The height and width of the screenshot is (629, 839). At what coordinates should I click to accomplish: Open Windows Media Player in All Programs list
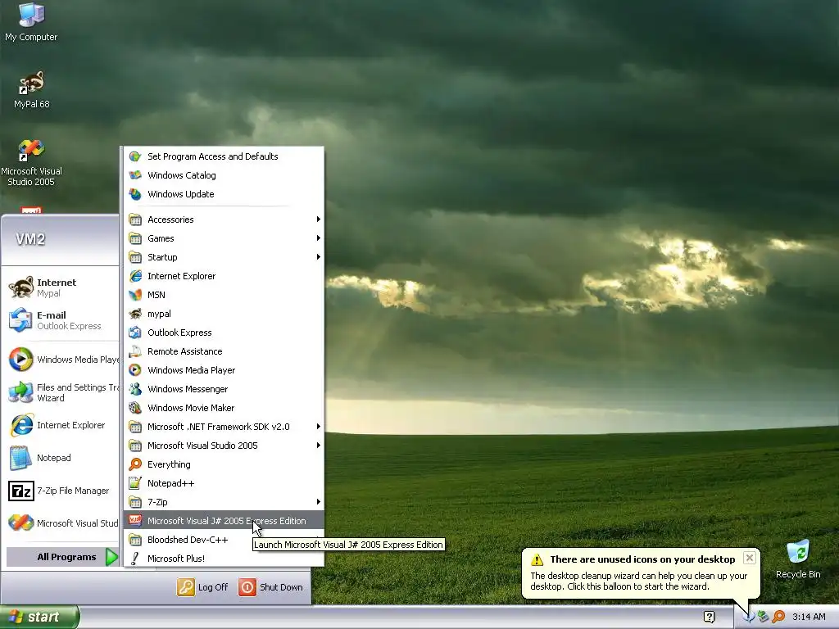pos(224,370)
